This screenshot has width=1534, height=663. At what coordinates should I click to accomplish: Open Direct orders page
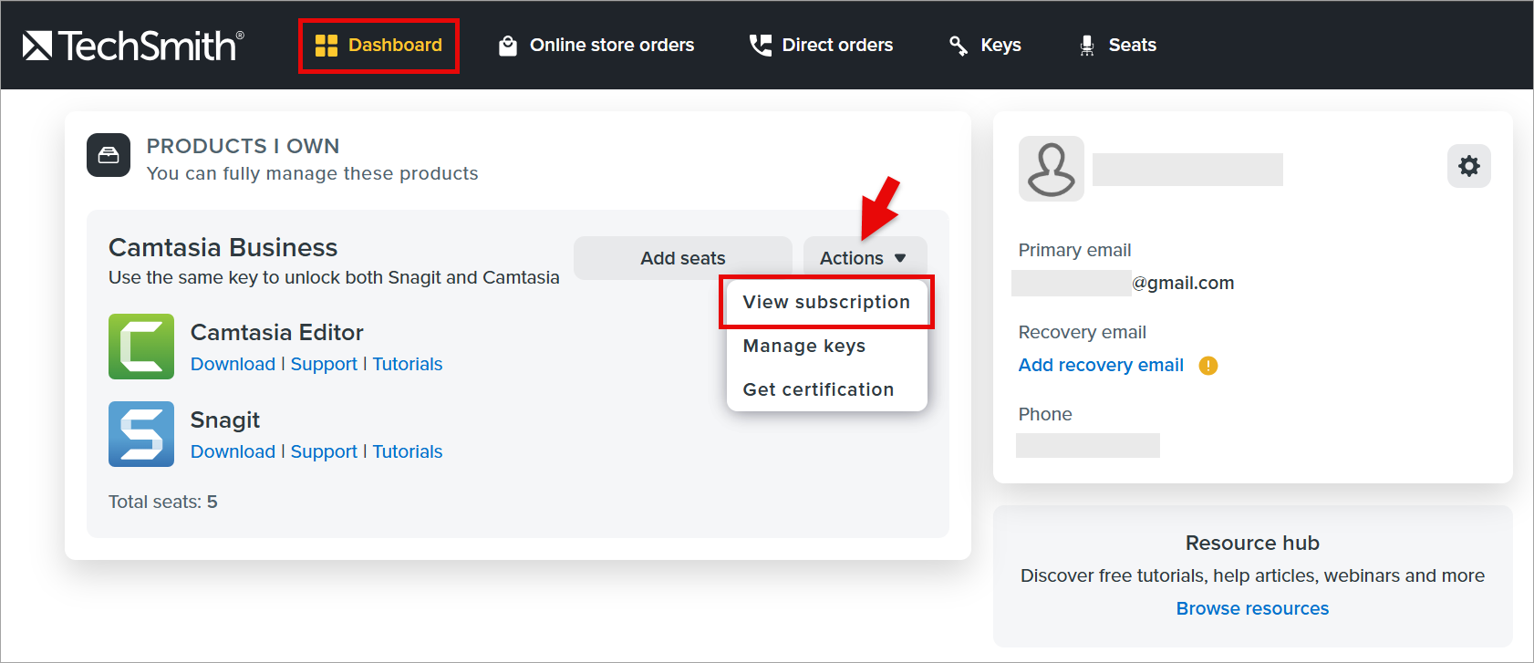point(821,46)
